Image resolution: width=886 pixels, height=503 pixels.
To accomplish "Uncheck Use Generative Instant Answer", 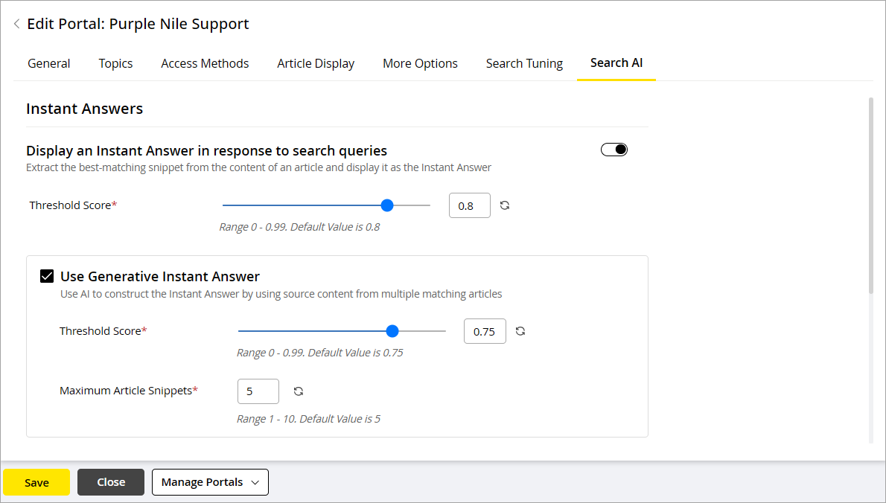I will click(46, 275).
